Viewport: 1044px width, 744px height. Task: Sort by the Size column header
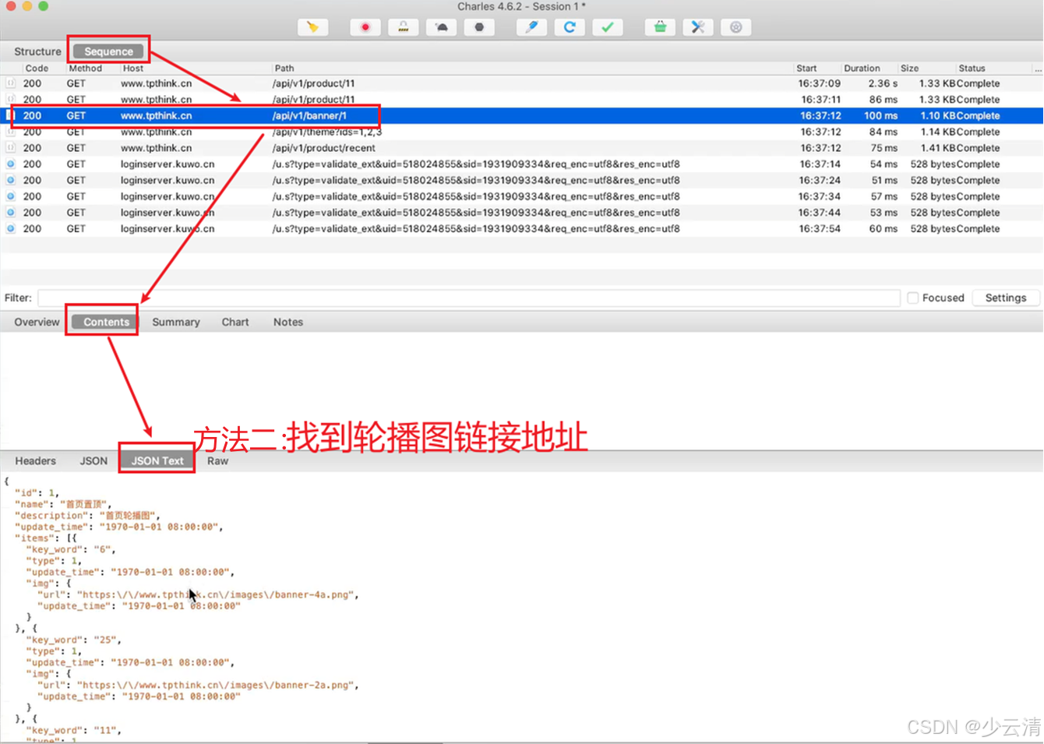tap(909, 69)
